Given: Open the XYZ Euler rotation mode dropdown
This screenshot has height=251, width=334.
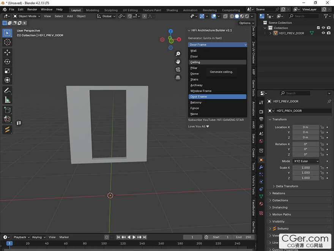Looking at the screenshot, I should coord(306,161).
